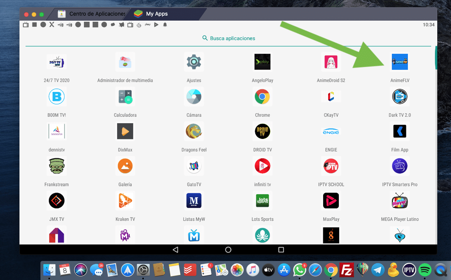Click the Busca aplicaciones search field
The image size is (451, 280).
coord(228,38)
